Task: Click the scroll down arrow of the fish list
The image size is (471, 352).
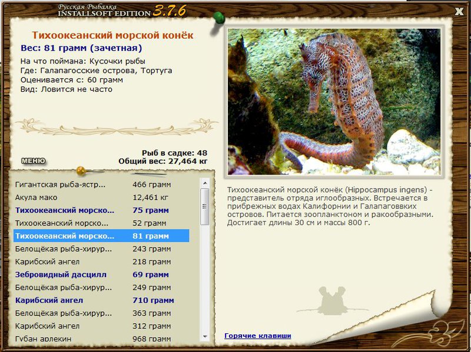Action: coord(205,337)
